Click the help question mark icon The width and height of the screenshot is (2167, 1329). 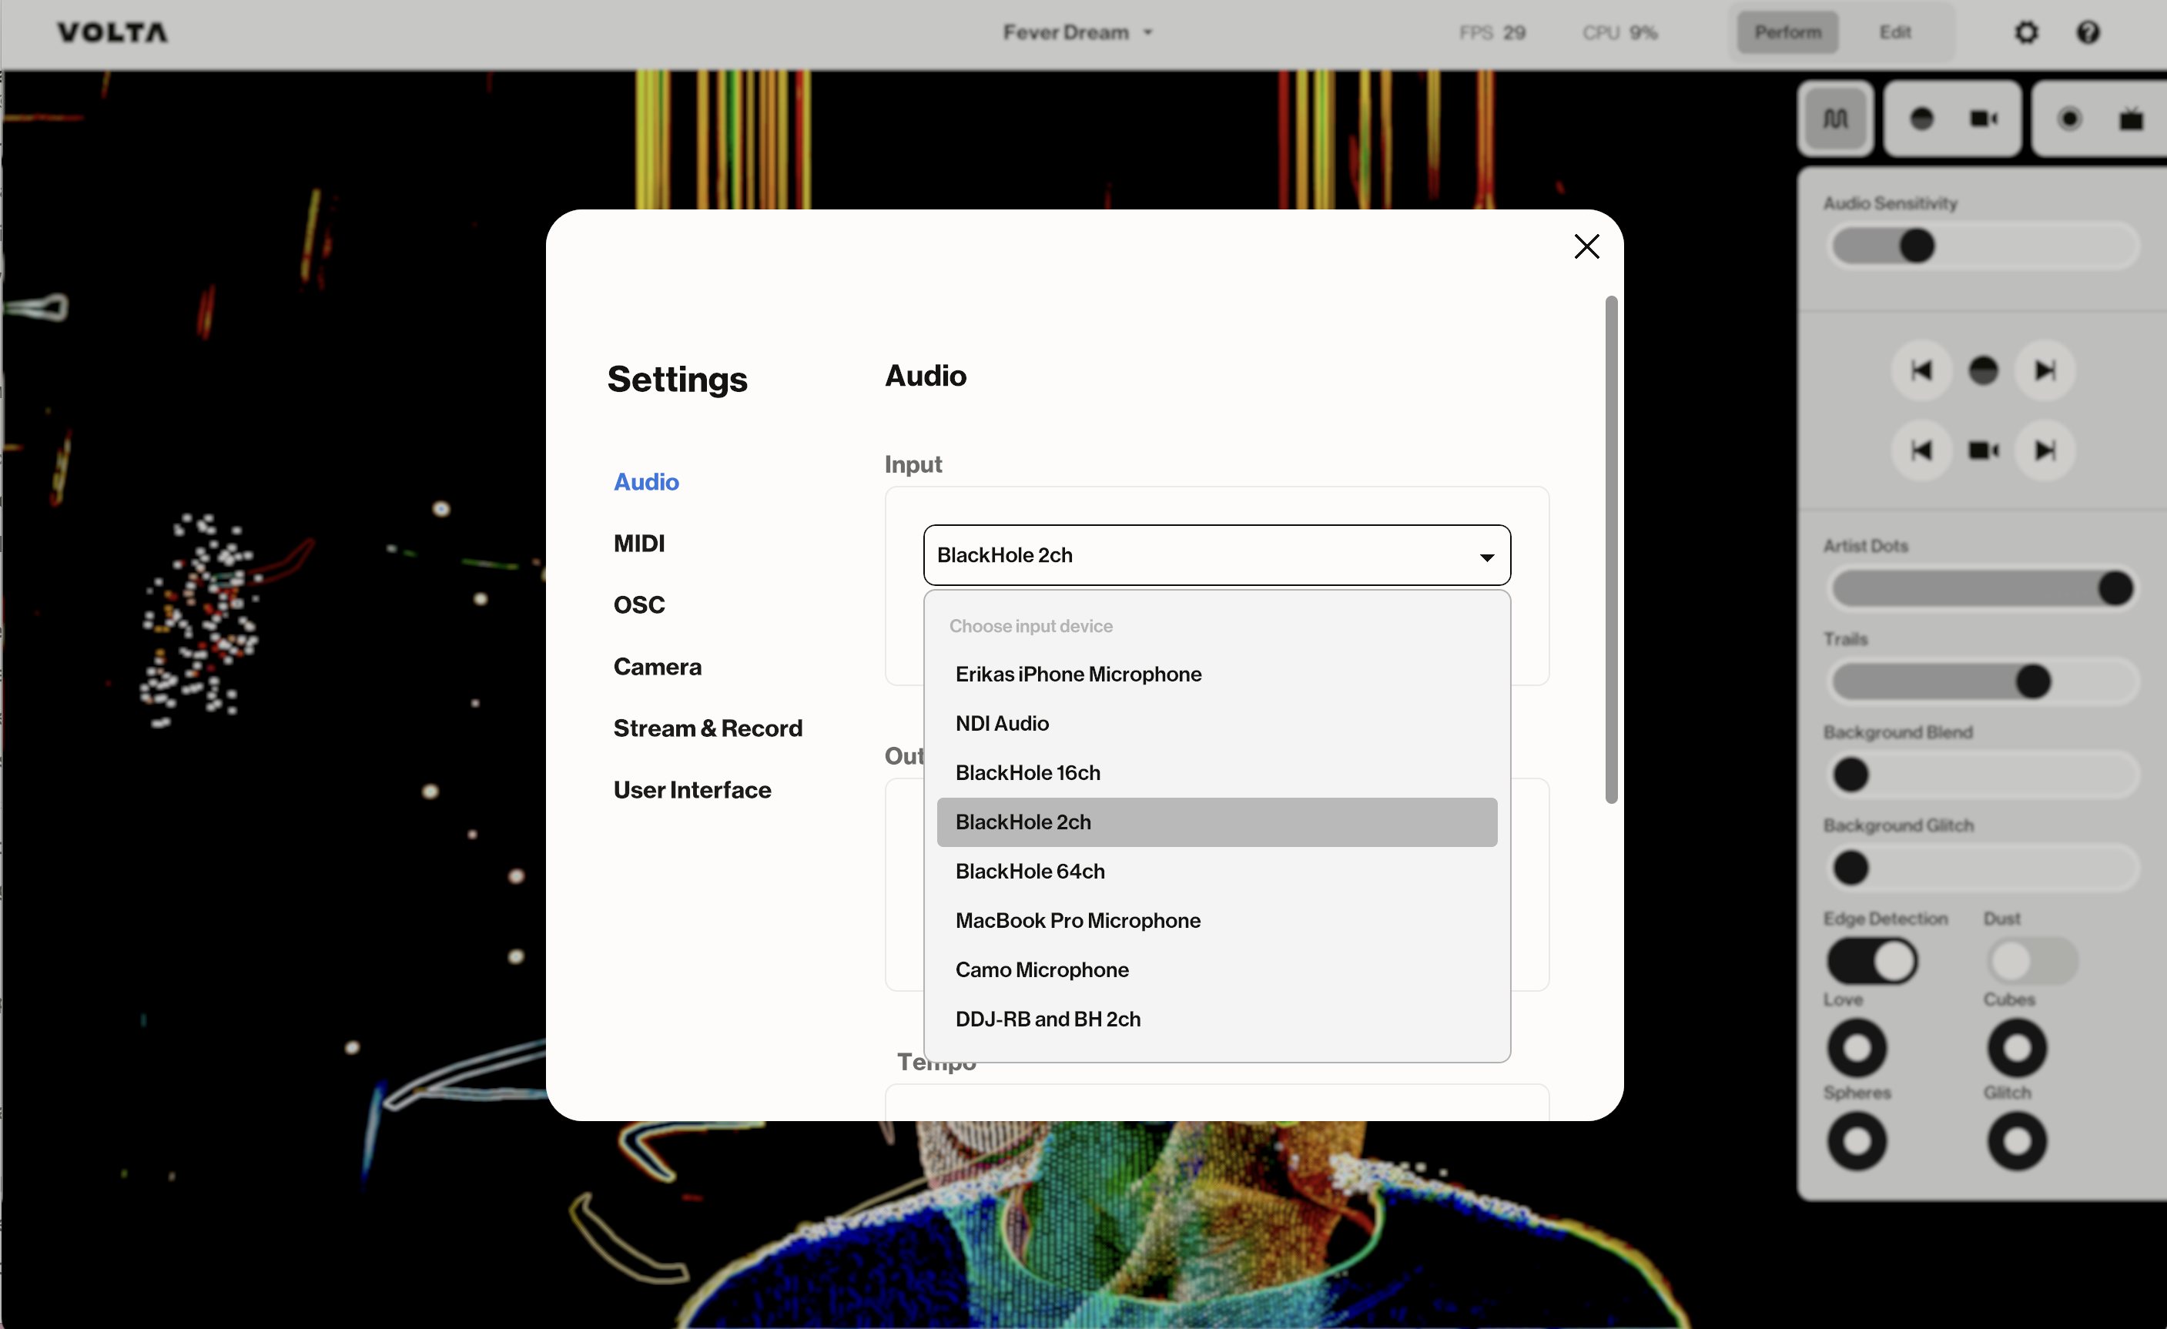point(2088,32)
